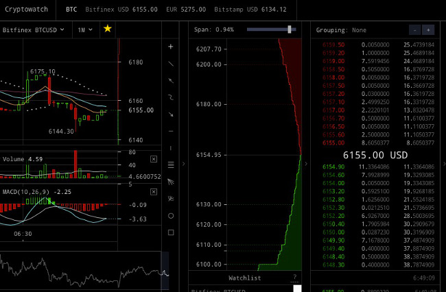Select the crosshair plus drawing tool

pos(171,47)
